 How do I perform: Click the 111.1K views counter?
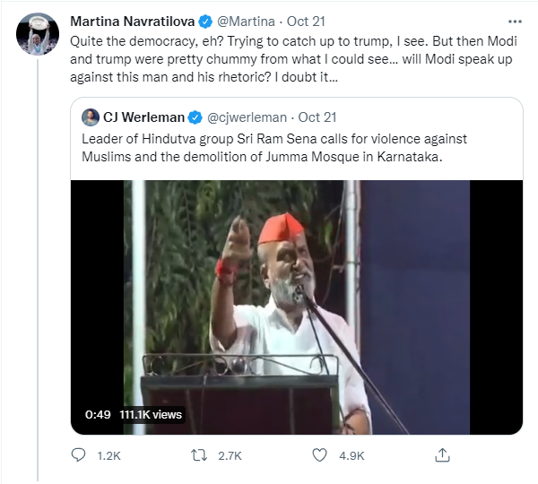click(x=150, y=414)
